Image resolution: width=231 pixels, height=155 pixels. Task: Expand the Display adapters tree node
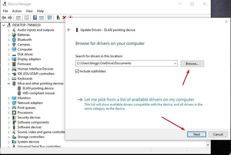[x=9, y=59]
